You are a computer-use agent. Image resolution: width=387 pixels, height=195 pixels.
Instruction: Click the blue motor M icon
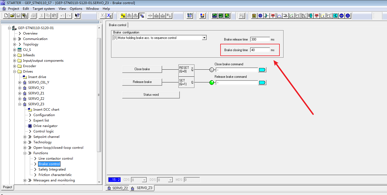point(341,16)
